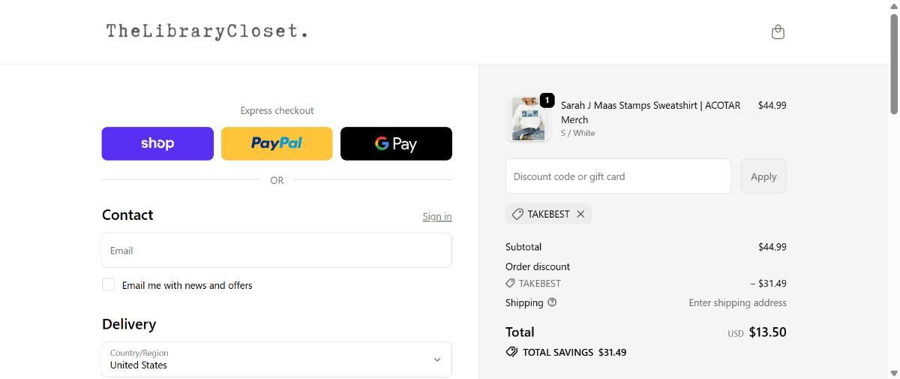Open the shopping bag cart icon
Viewport: 900px width, 379px height.
click(778, 32)
